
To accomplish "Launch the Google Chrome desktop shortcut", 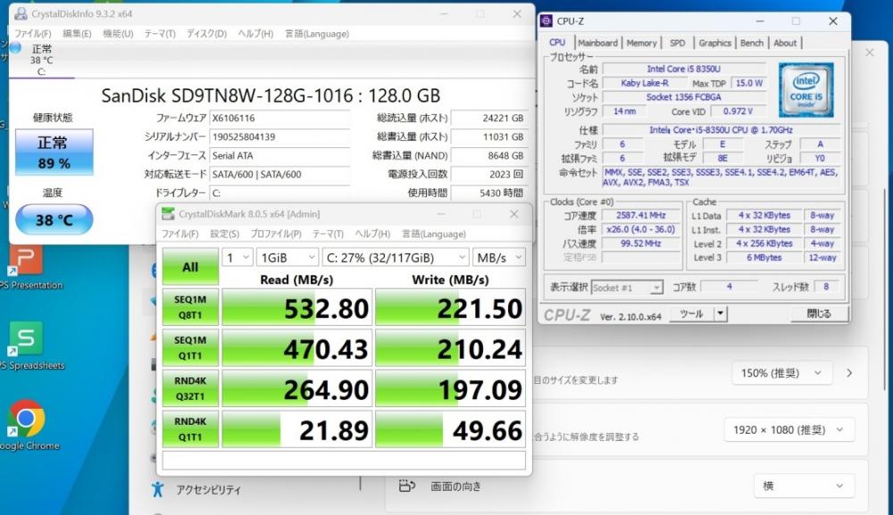I will (x=26, y=425).
